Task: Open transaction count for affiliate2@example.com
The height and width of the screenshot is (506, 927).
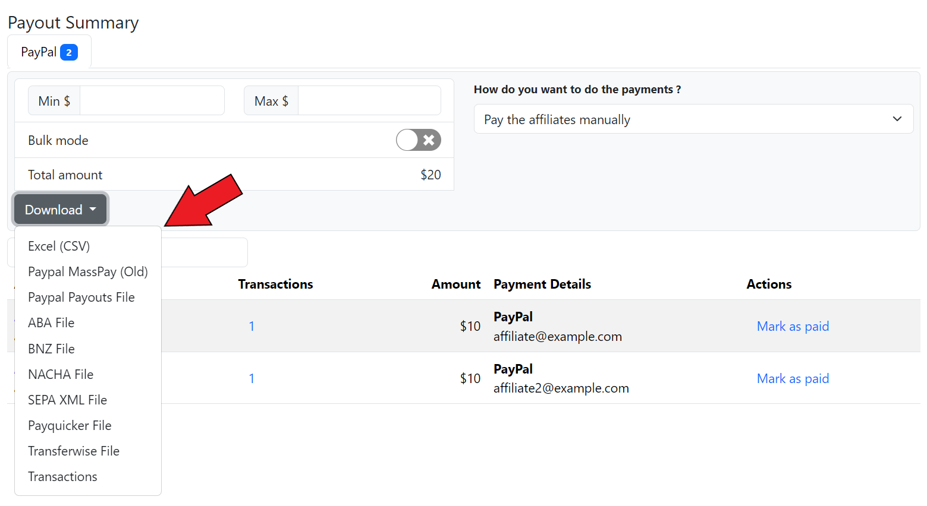Action: pyautogui.click(x=252, y=378)
